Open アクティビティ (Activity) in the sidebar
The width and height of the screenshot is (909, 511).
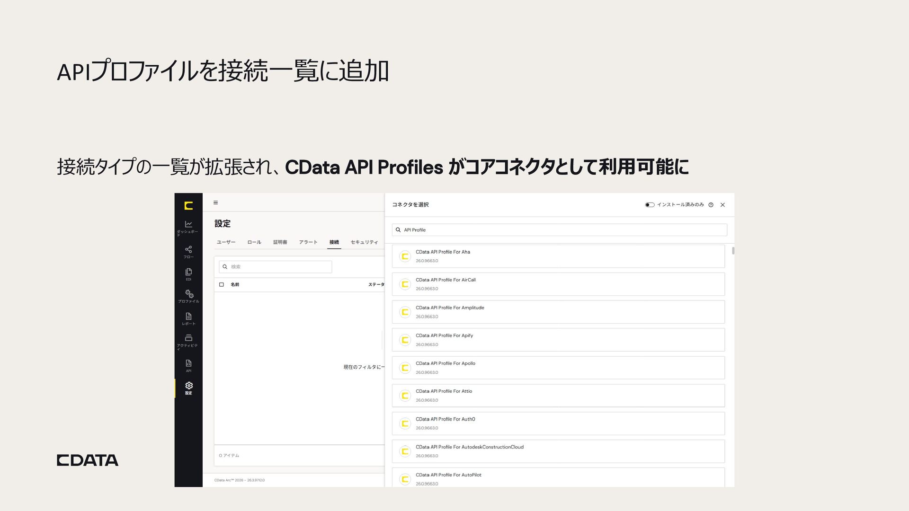[x=188, y=342]
